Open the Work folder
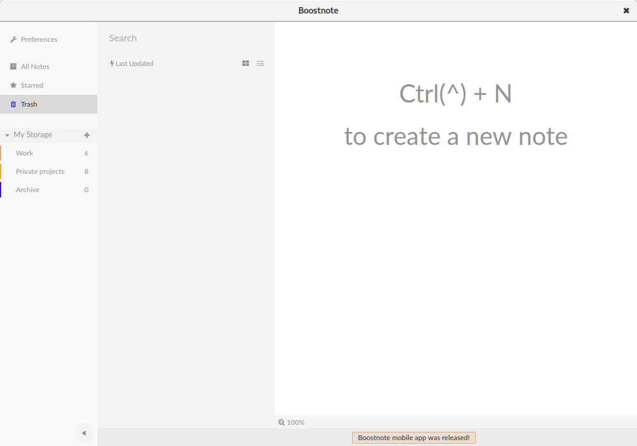 [49, 153]
